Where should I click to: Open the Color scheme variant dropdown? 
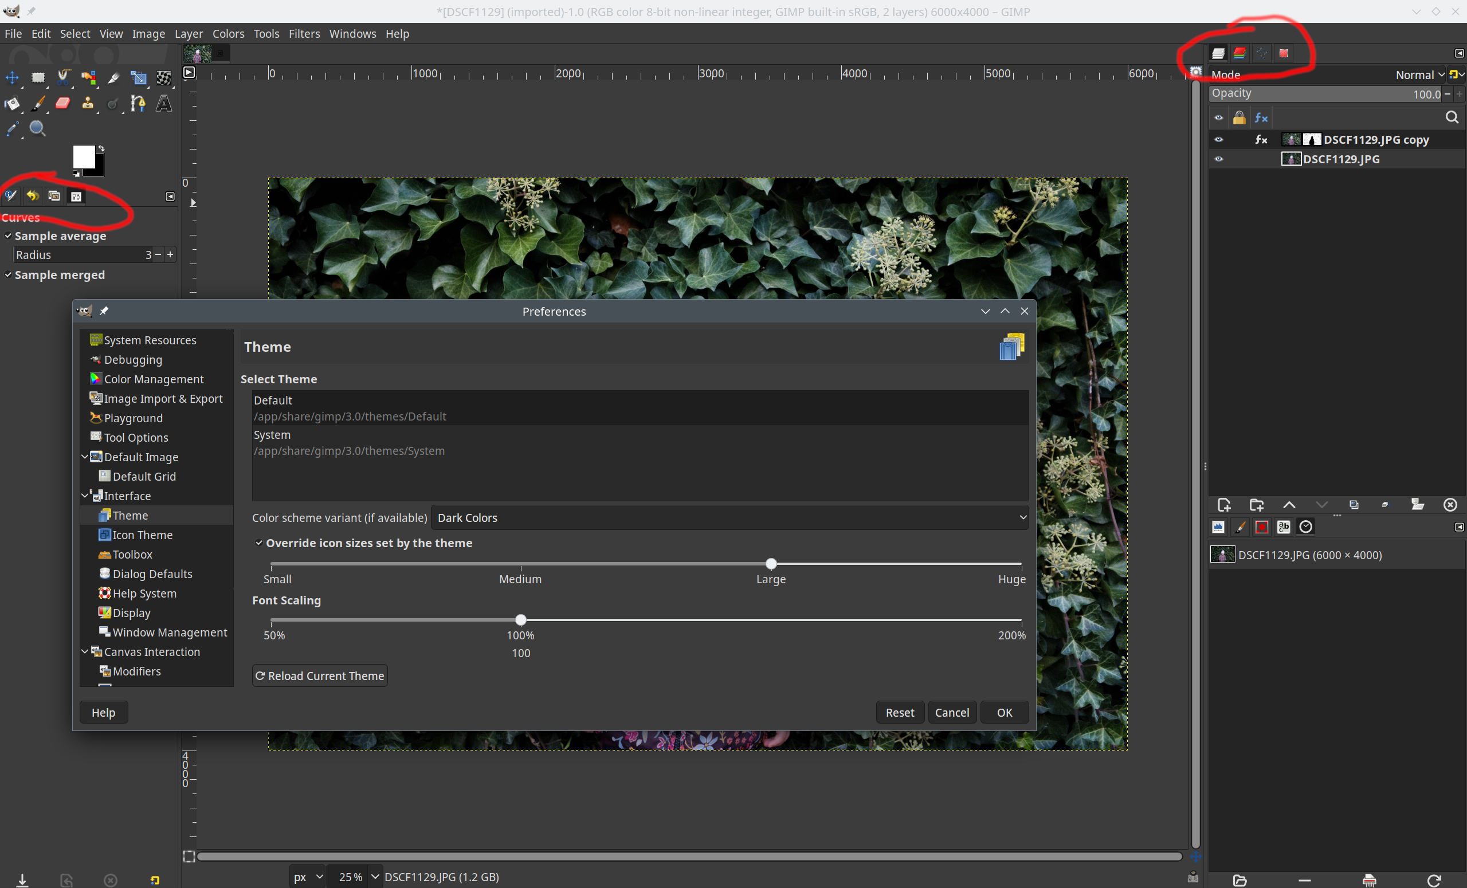(x=729, y=518)
